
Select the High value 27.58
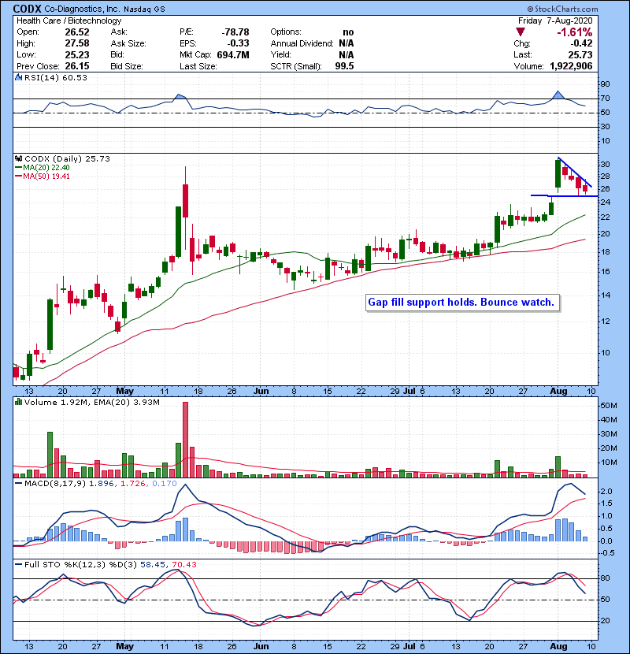[x=77, y=43]
